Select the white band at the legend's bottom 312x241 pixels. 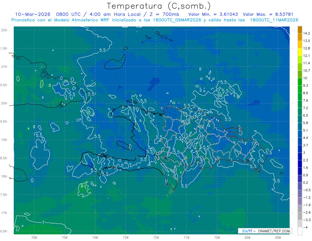(300, 231)
